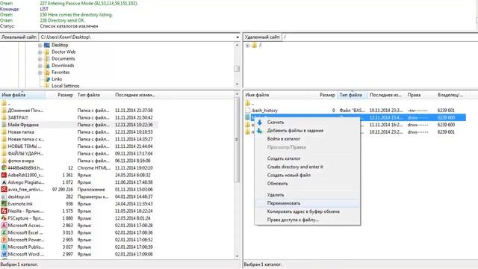This screenshot has width=478, height=269.
Task: Click the AdbeRdr11000 Adobe Reader icon
Action: [x=4, y=175]
